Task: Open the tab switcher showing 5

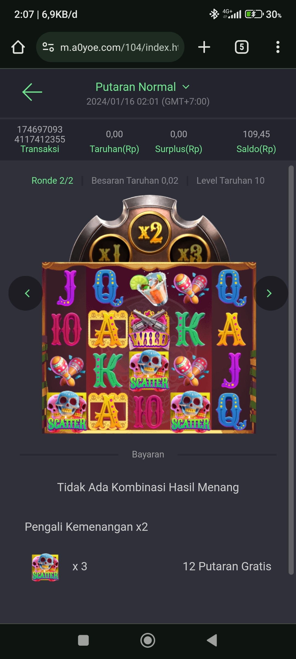Action: coord(242,47)
